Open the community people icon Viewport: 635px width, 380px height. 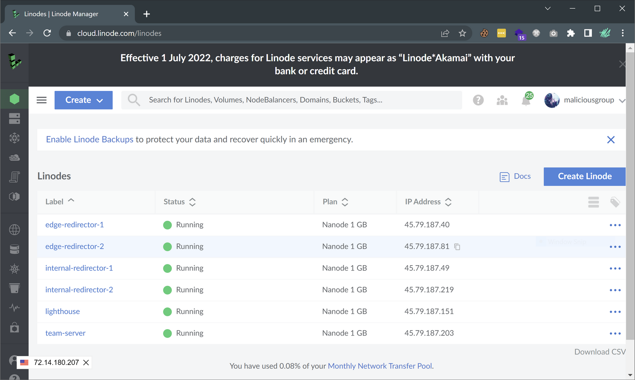502,100
